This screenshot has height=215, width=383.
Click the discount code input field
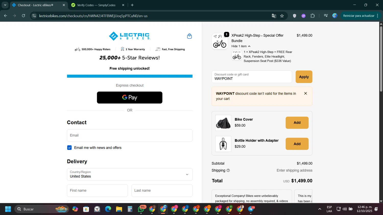pyautogui.click(x=252, y=77)
